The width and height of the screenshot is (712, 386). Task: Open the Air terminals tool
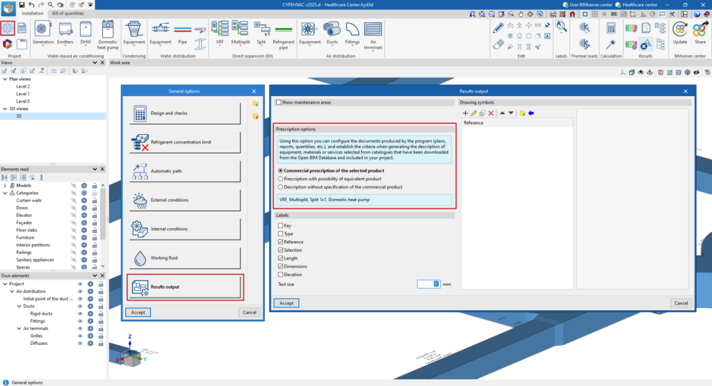[373, 35]
